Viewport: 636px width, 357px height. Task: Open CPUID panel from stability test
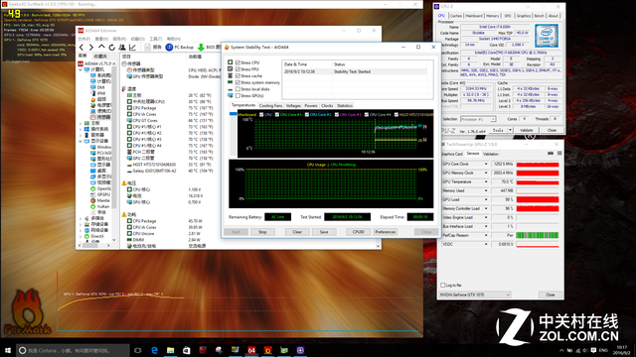tap(358, 232)
